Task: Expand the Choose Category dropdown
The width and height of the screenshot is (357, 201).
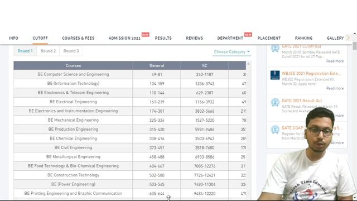Action: 232,52
